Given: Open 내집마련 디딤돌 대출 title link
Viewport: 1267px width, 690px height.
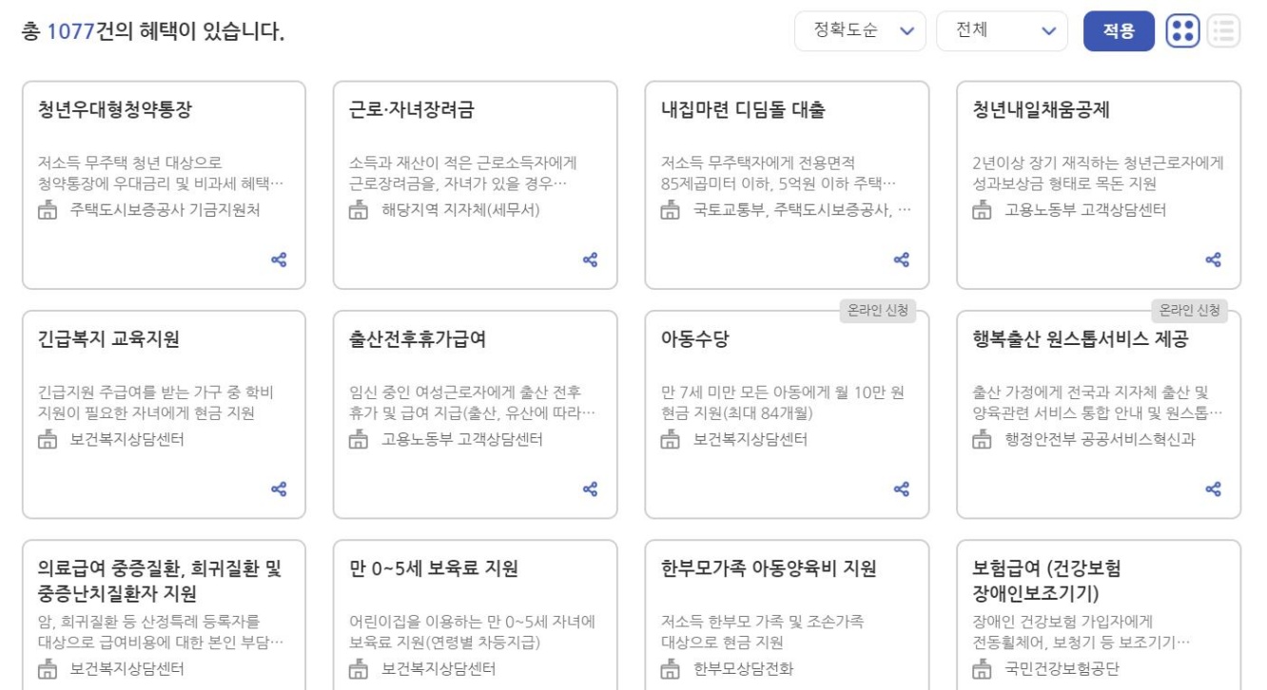Looking at the screenshot, I should tap(743, 109).
